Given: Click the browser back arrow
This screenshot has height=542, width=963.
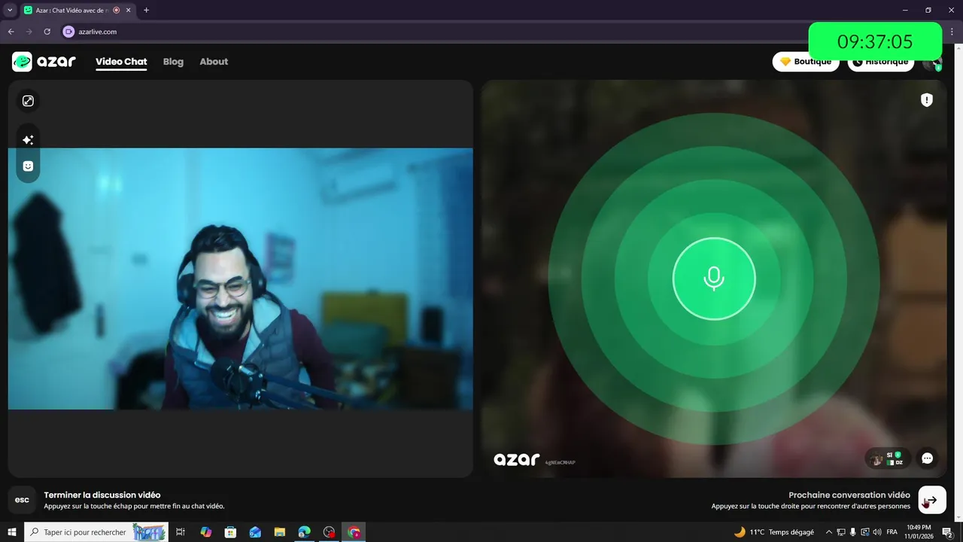Looking at the screenshot, I should pyautogui.click(x=11, y=32).
